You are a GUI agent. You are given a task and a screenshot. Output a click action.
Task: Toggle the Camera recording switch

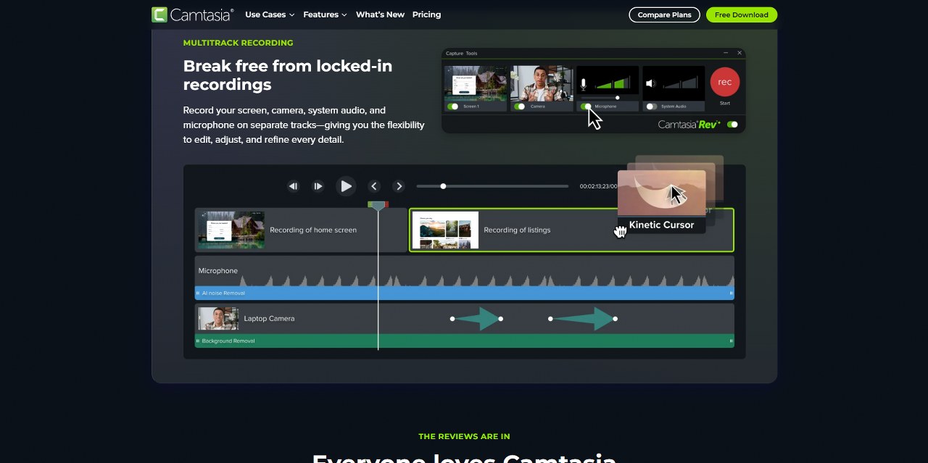click(x=519, y=107)
